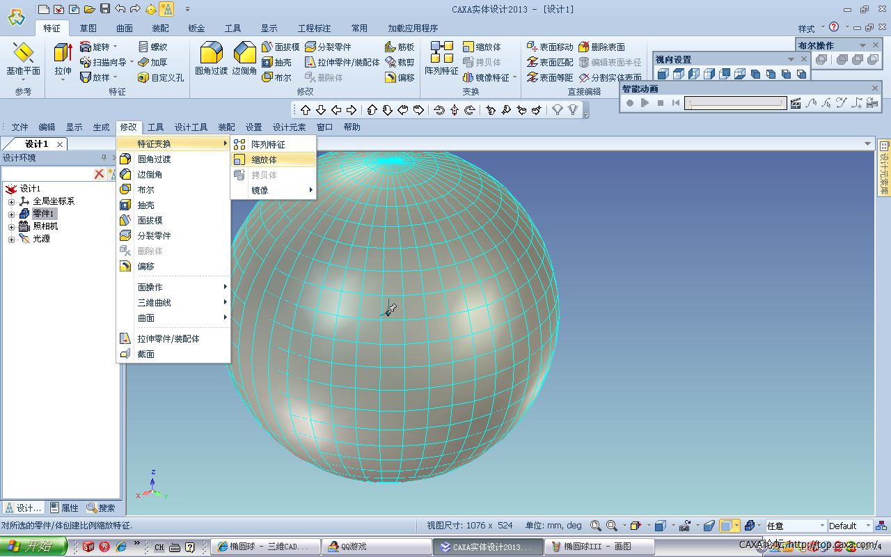Viewport: 891px width, 557px height.
Task: Select 表面等距 offset face tool
Action: click(550, 77)
